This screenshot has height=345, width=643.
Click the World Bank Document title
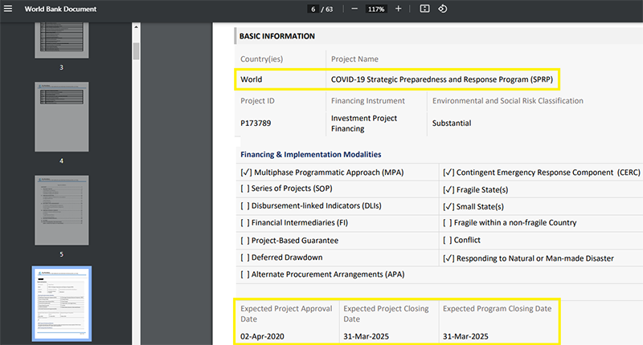tap(60, 9)
